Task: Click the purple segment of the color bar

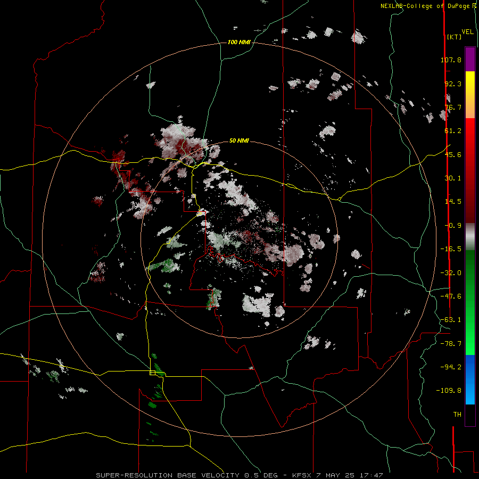Action: point(470,59)
